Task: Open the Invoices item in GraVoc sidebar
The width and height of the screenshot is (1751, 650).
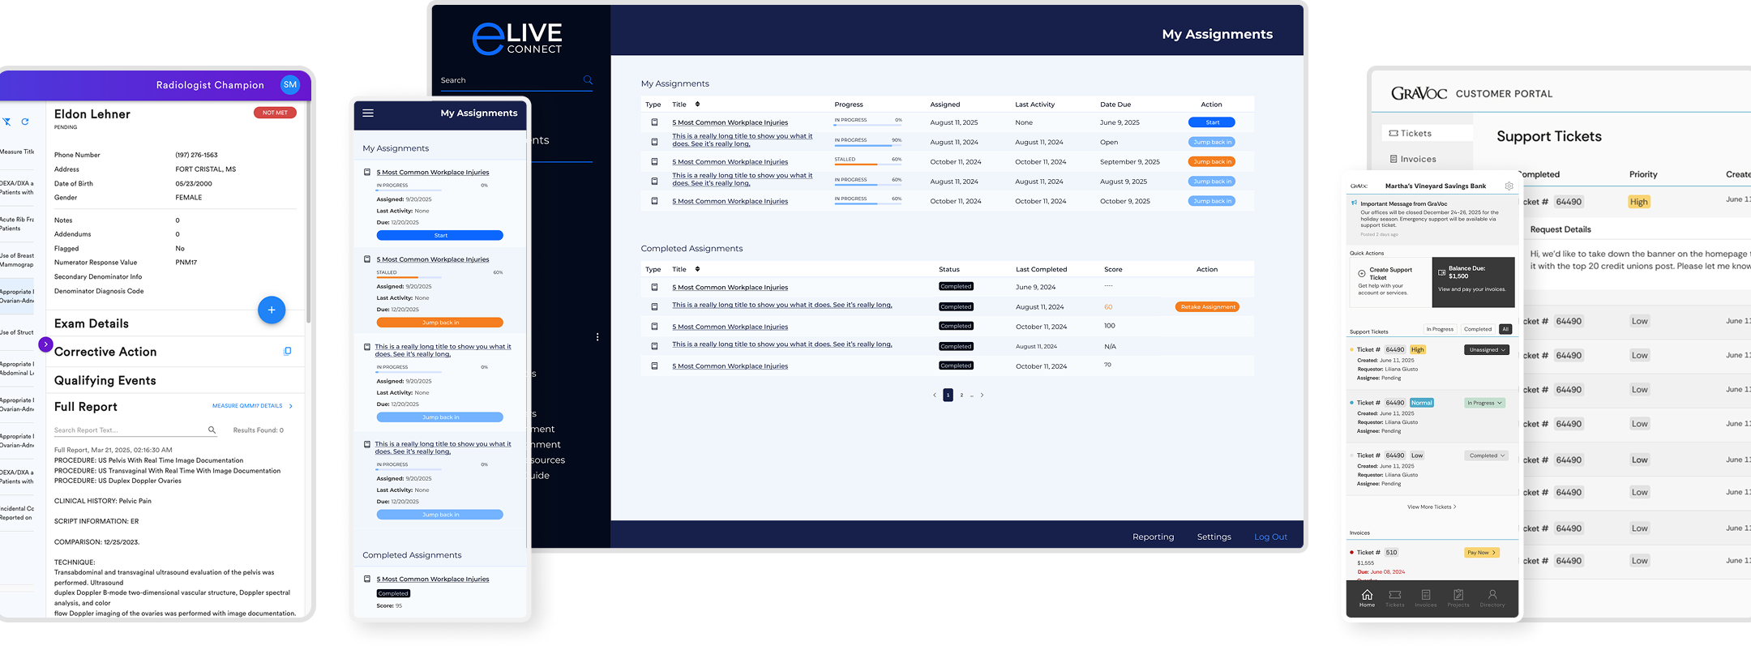Action: click(1417, 160)
